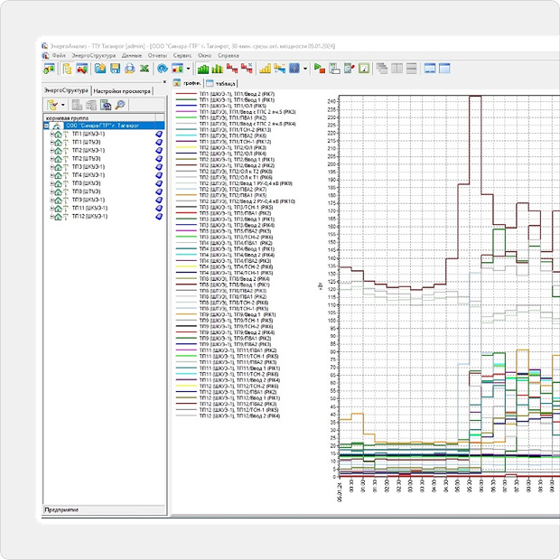Open the Сервис menu
560x560 pixels.
(182, 56)
